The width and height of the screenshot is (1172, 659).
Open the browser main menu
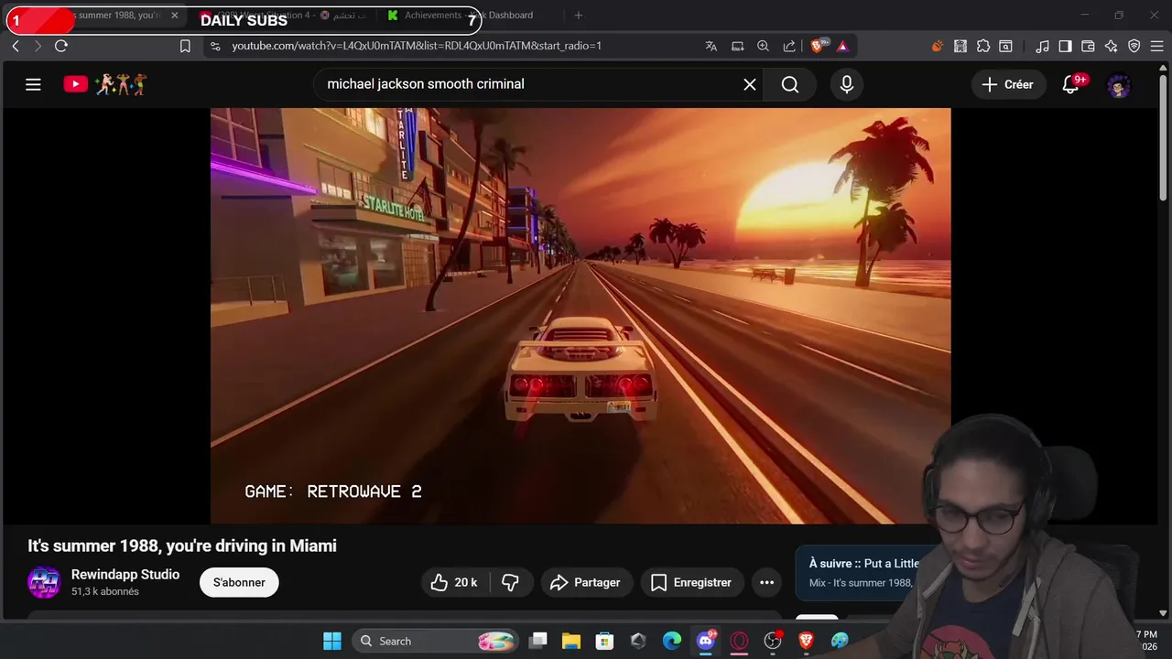tap(1156, 46)
